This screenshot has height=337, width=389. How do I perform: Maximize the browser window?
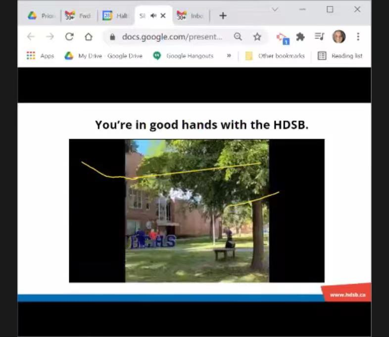[x=330, y=9]
